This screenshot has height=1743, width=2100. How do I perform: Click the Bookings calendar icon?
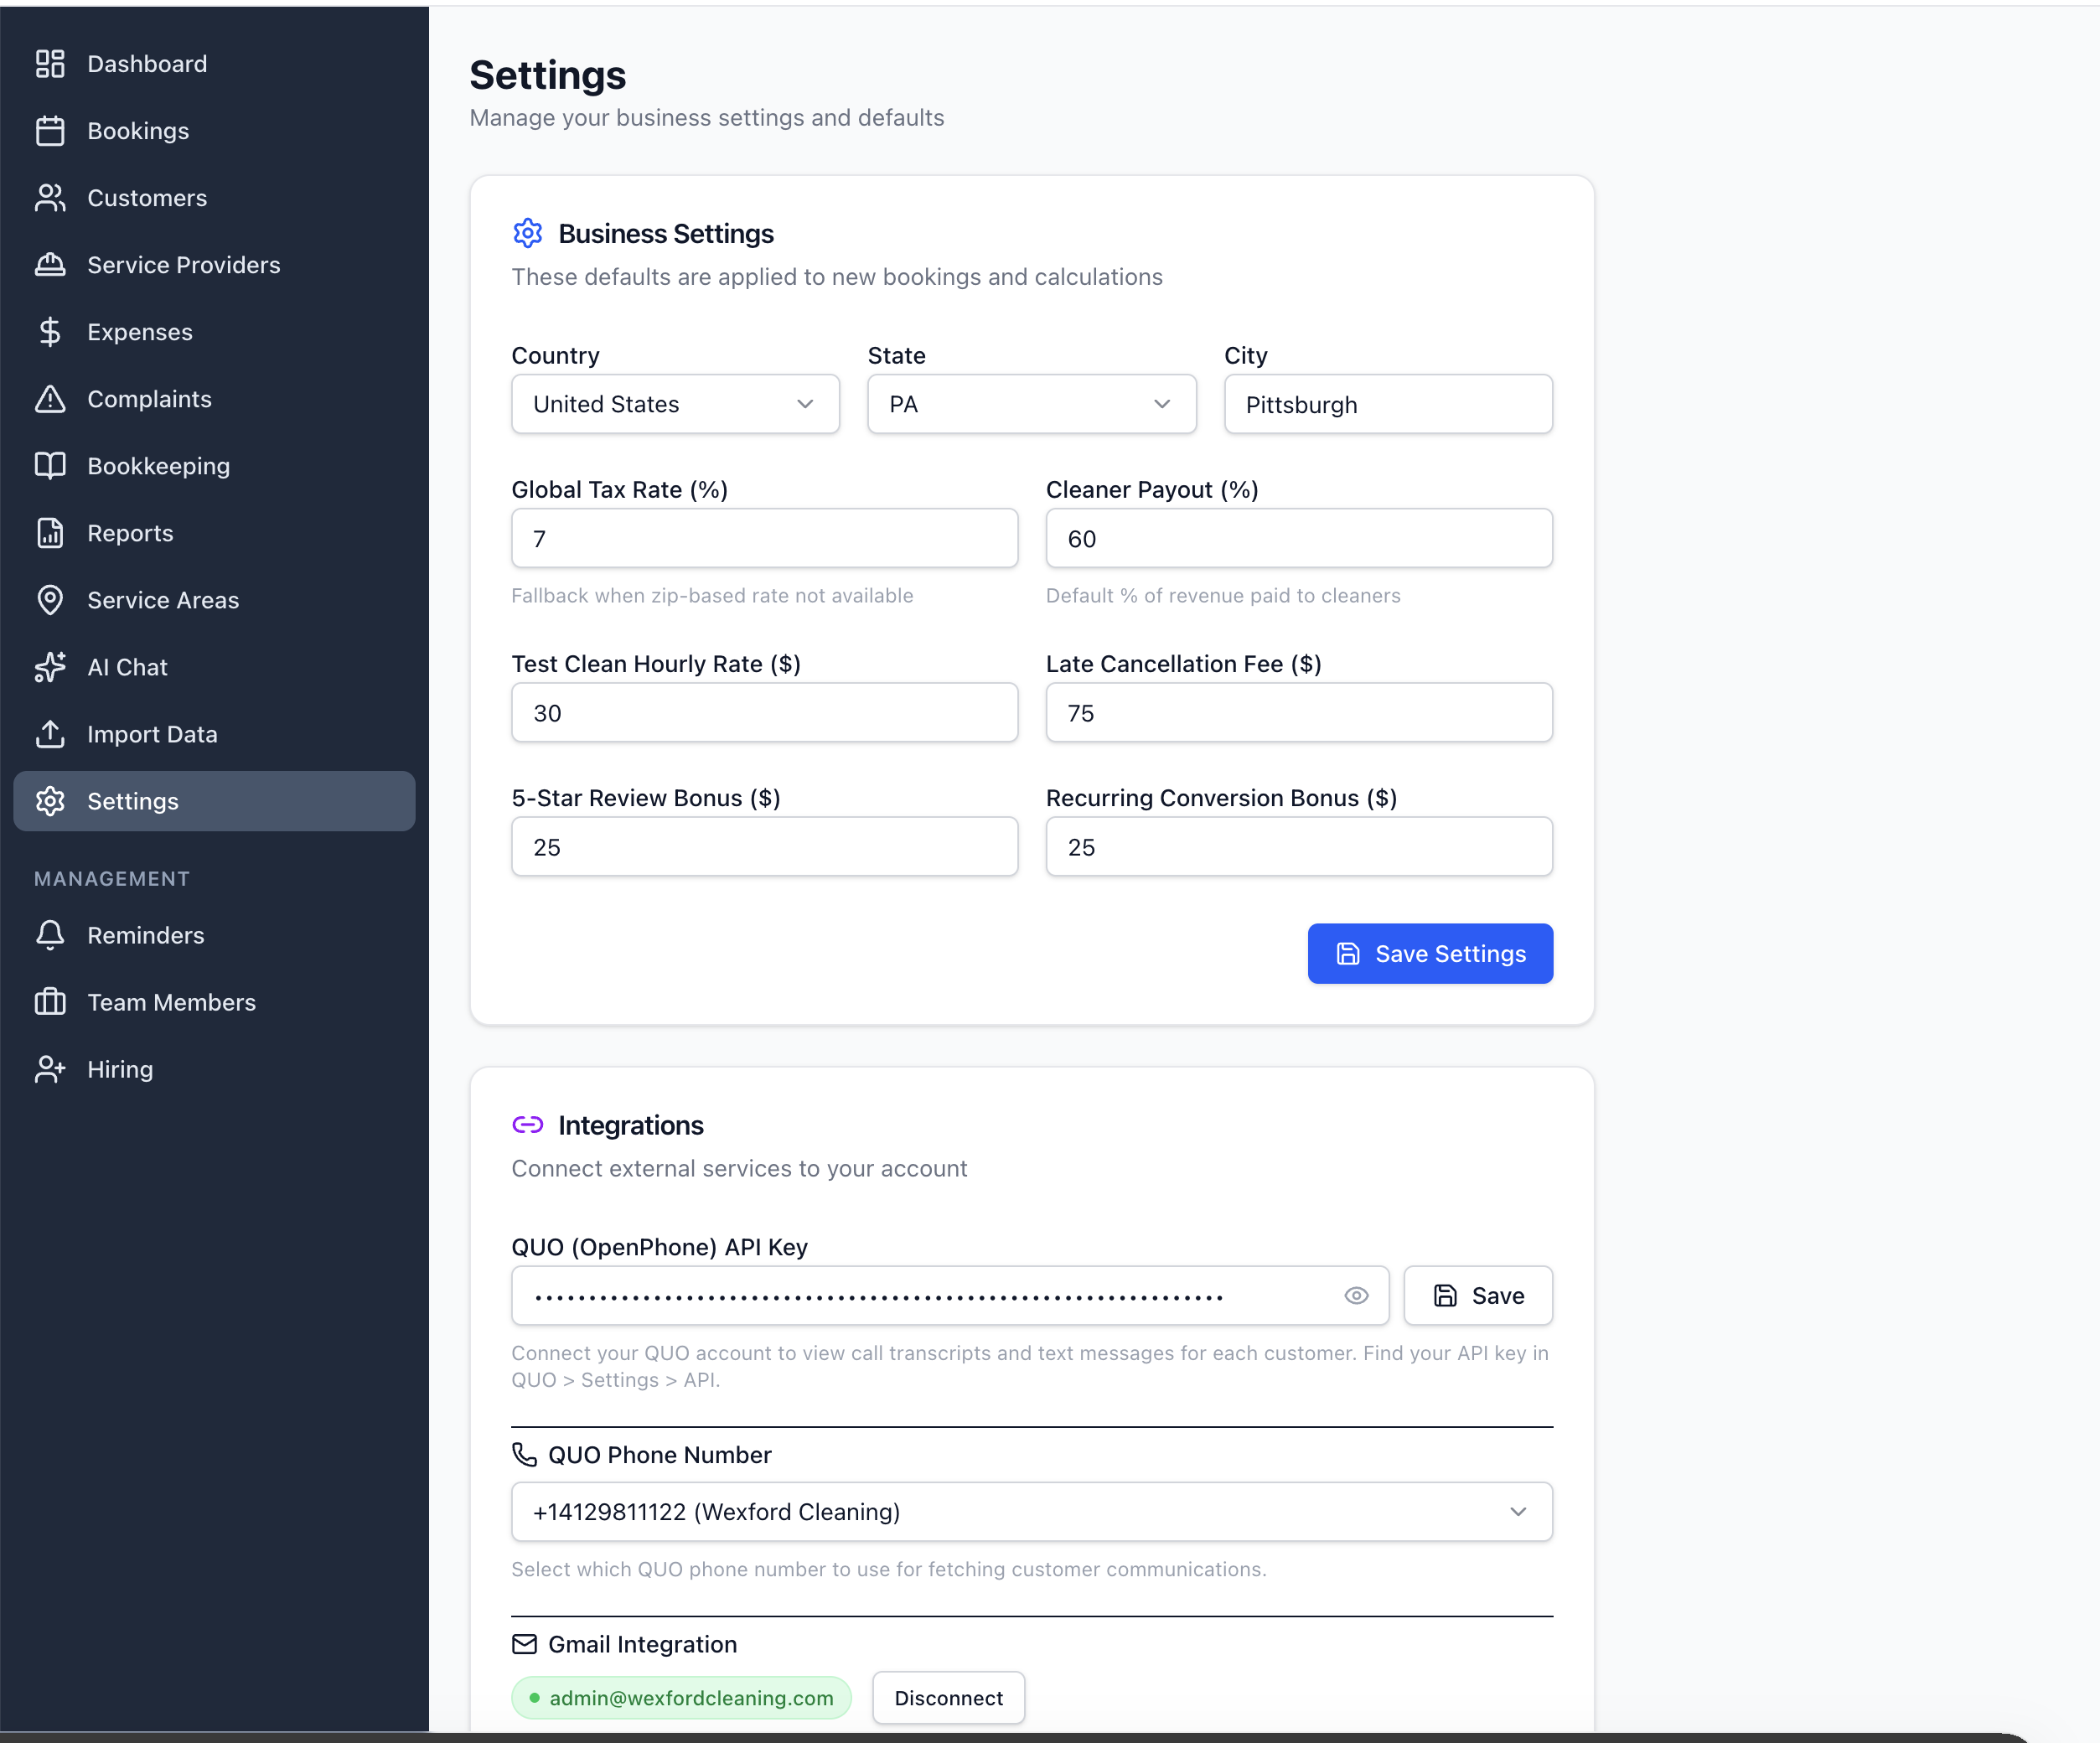[50, 131]
